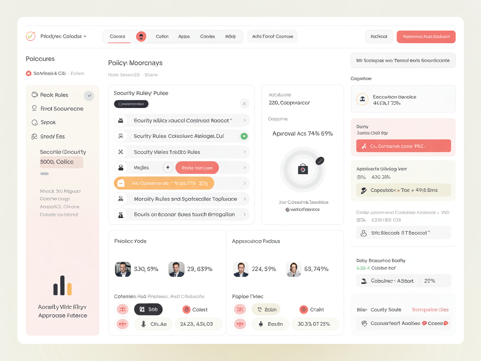
Task: Click the red badge icon in the top navigation
Action: [x=141, y=36]
